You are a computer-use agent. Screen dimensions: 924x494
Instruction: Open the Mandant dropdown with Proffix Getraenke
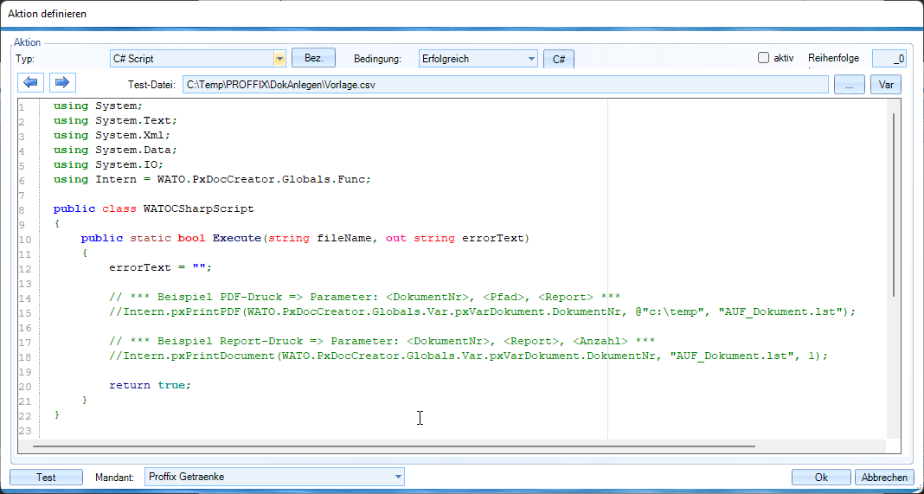point(397,477)
